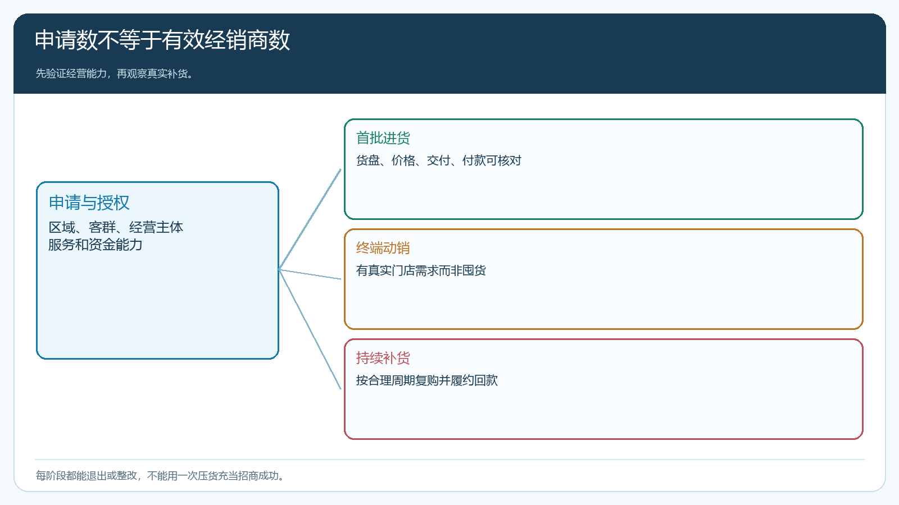Image resolution: width=899 pixels, height=505 pixels.
Task: Click the 持续补货 card heading
Action: pos(383,358)
